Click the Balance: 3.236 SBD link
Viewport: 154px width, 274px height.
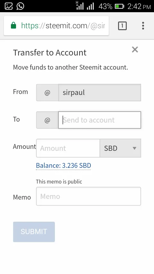[x=64, y=166]
